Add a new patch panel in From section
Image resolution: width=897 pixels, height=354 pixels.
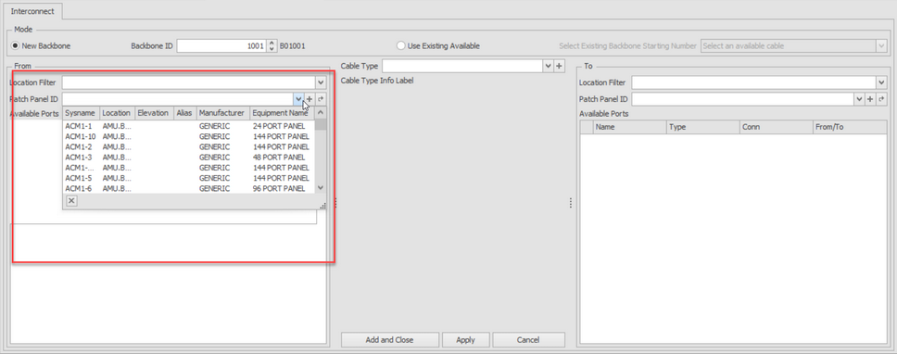pos(310,99)
